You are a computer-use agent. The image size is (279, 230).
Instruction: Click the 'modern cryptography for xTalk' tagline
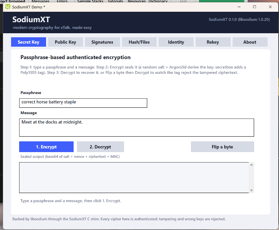pos(52,28)
